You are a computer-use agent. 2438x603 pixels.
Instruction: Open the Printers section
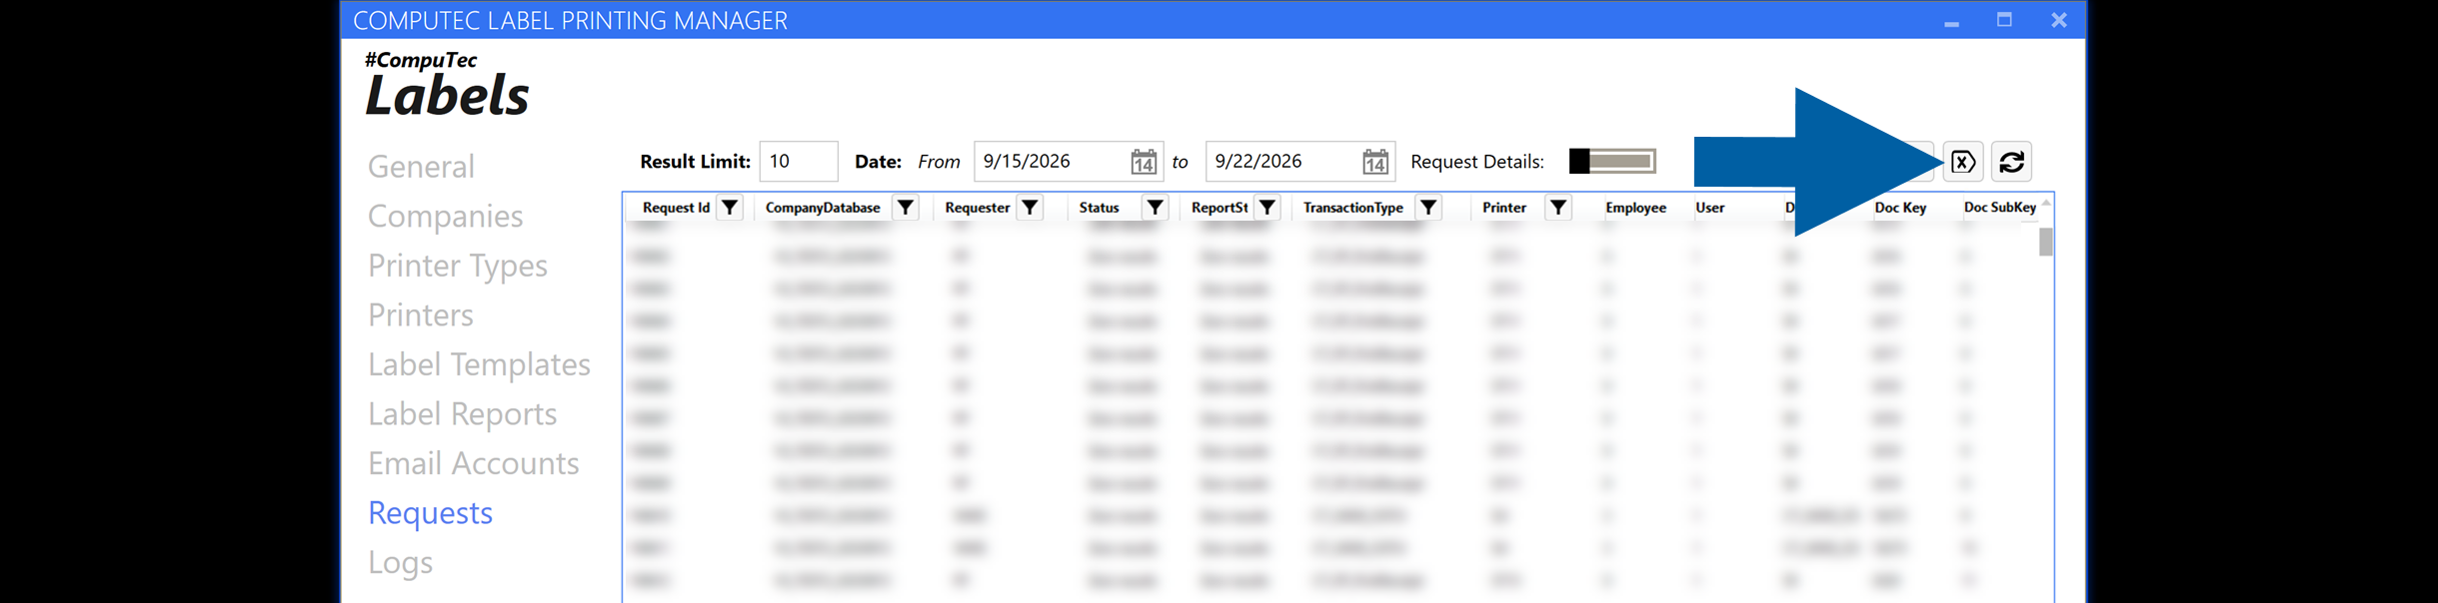(420, 315)
